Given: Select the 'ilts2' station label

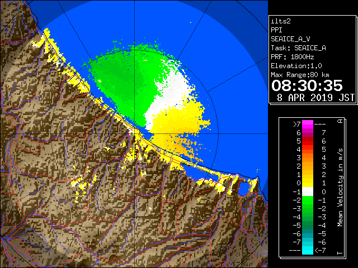Looking at the screenshot, I should click(281, 21).
